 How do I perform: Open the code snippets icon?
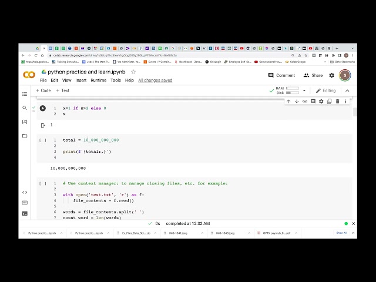(25, 192)
